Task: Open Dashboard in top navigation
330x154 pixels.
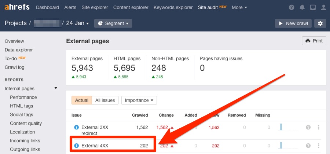Action: (x=48, y=8)
